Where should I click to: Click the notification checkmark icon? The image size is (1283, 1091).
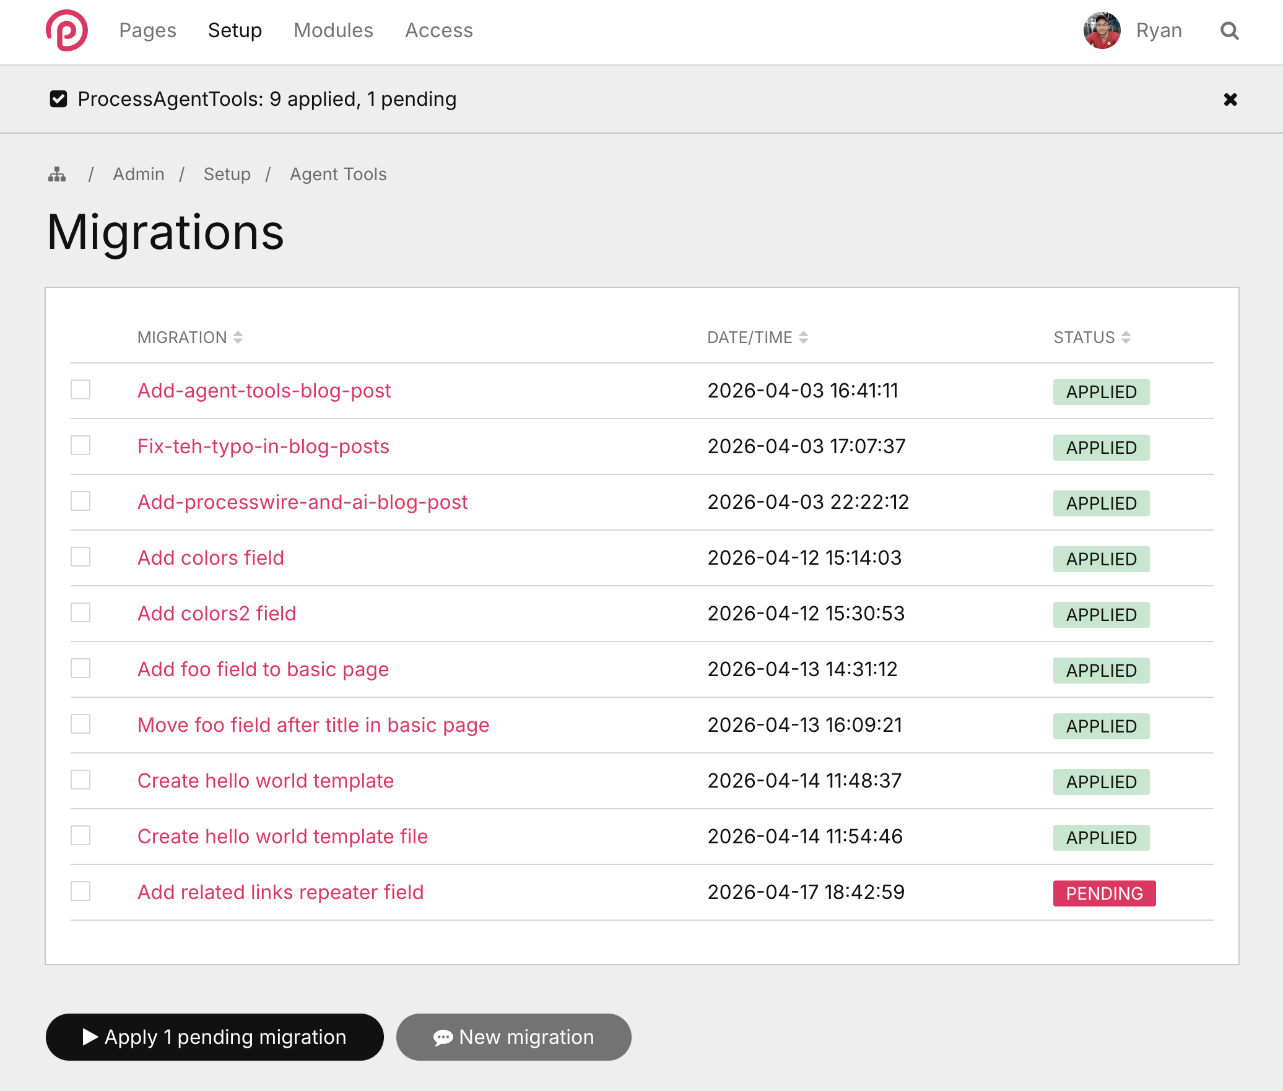pos(58,99)
